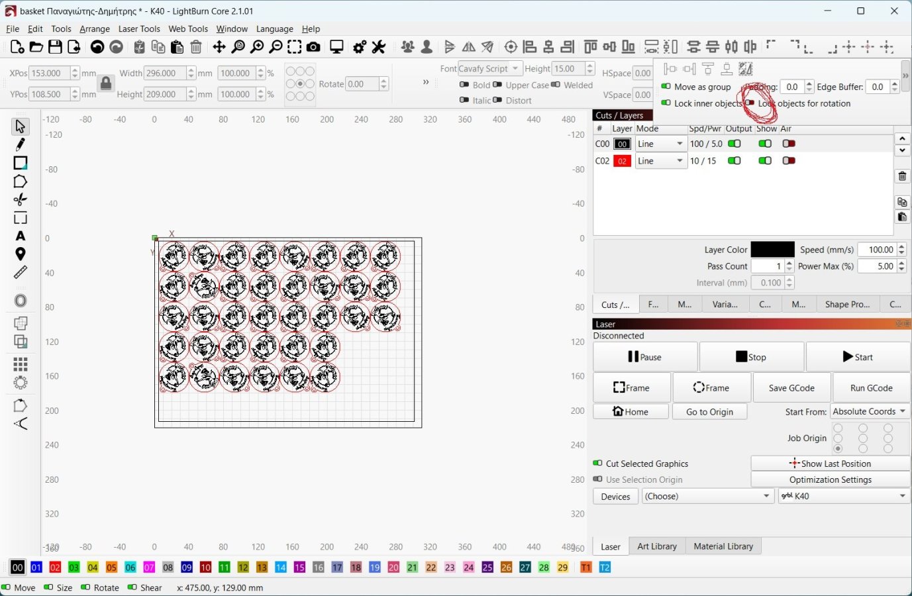
Task: Open Settings with the gears icon
Action: (360, 47)
